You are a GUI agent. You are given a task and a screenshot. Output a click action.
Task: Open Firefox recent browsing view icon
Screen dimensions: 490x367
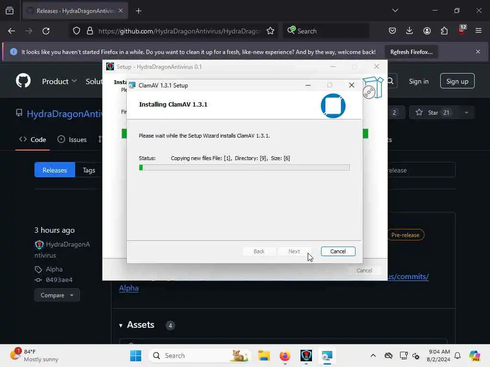click(10, 11)
